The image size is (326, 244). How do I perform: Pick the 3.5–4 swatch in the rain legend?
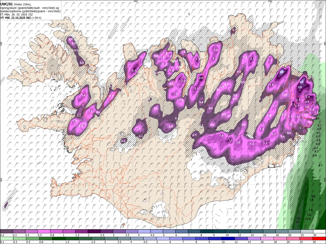tap(124, 238)
